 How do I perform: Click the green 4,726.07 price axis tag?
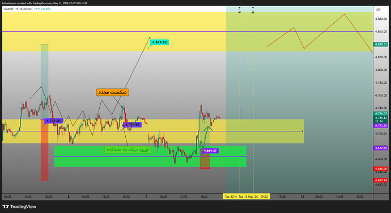click(381, 113)
